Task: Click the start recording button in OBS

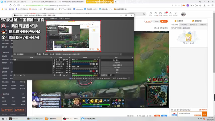Action: point(117,63)
